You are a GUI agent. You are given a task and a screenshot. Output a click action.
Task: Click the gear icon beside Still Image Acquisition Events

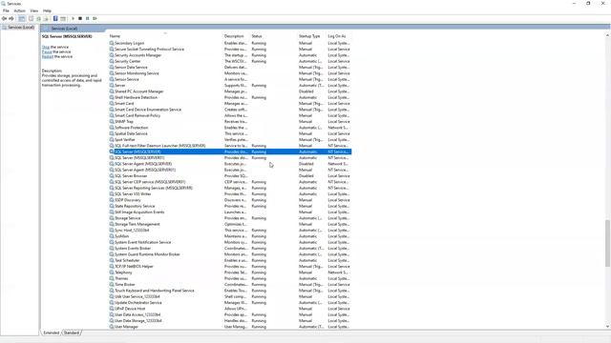pos(112,212)
